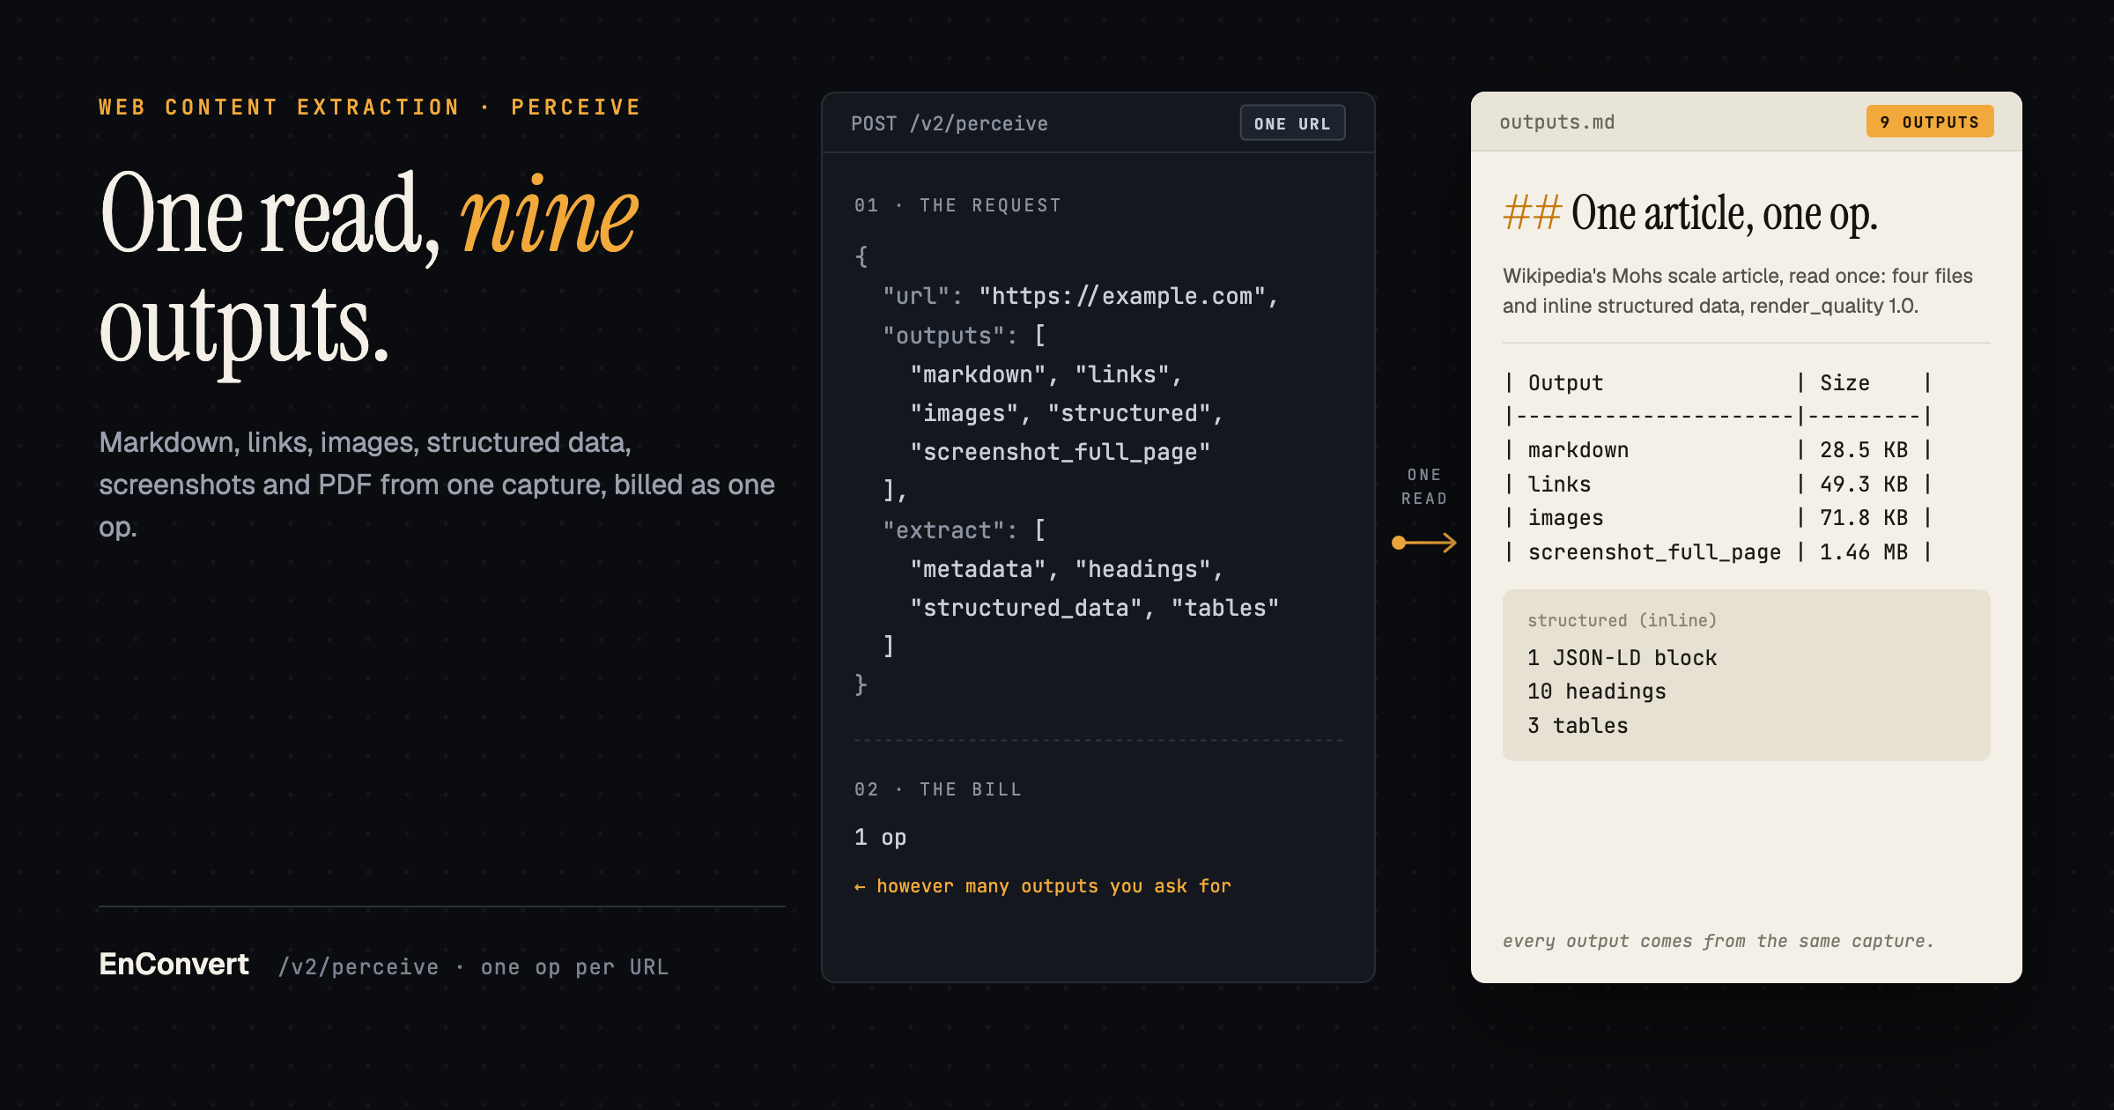Click "every output comes from the same capture."

pos(1718,941)
